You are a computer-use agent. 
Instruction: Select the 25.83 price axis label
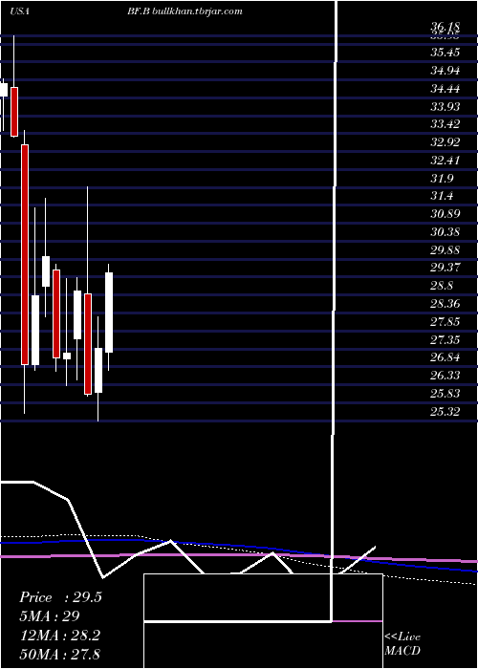(445, 394)
